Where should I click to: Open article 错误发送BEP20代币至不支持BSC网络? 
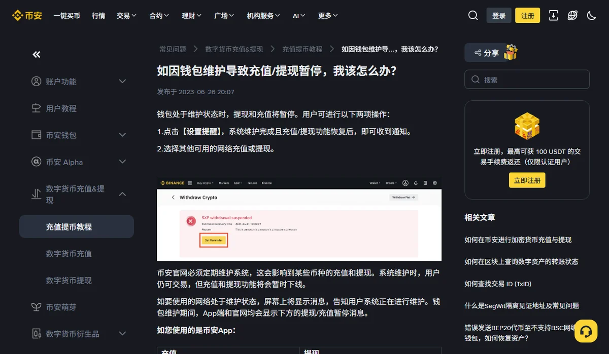click(520, 333)
